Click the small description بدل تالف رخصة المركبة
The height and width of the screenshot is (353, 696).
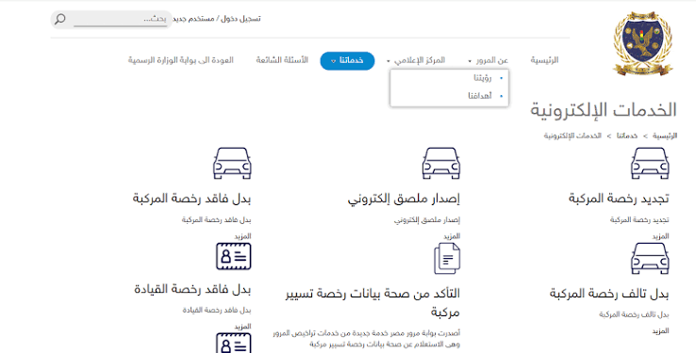pos(634,315)
